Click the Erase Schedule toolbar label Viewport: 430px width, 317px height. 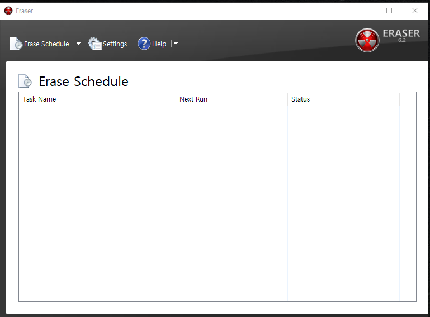tap(46, 44)
